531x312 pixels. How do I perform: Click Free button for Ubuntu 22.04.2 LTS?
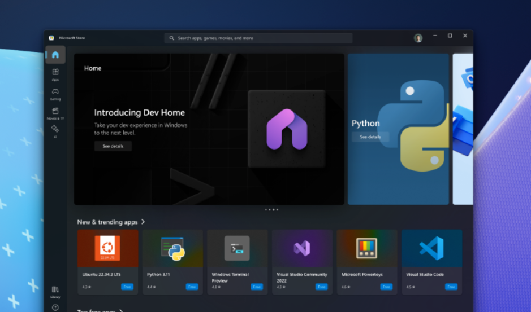127,287
